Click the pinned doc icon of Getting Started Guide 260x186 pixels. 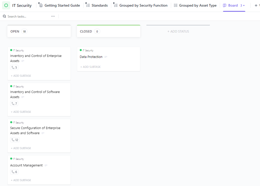tap(40, 5)
